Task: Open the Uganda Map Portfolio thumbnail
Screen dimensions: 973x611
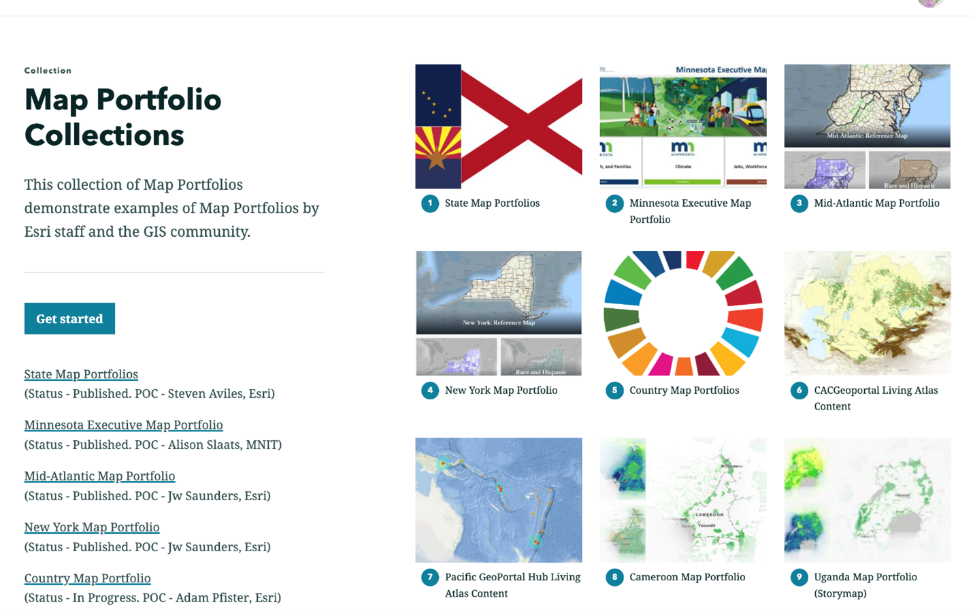Action: (x=868, y=500)
